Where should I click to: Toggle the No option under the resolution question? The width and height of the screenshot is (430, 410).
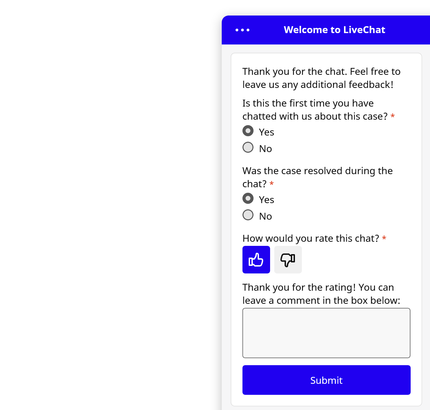(x=248, y=215)
